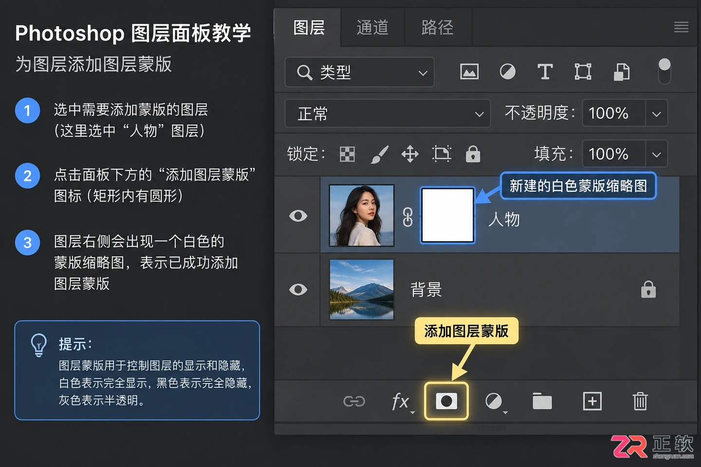
Task: Lock image pixels brush icon
Action: [379, 154]
